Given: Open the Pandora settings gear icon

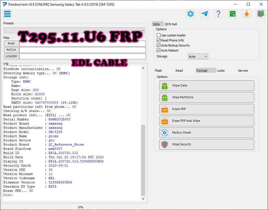Looking at the screenshot, I should (190, 13).
